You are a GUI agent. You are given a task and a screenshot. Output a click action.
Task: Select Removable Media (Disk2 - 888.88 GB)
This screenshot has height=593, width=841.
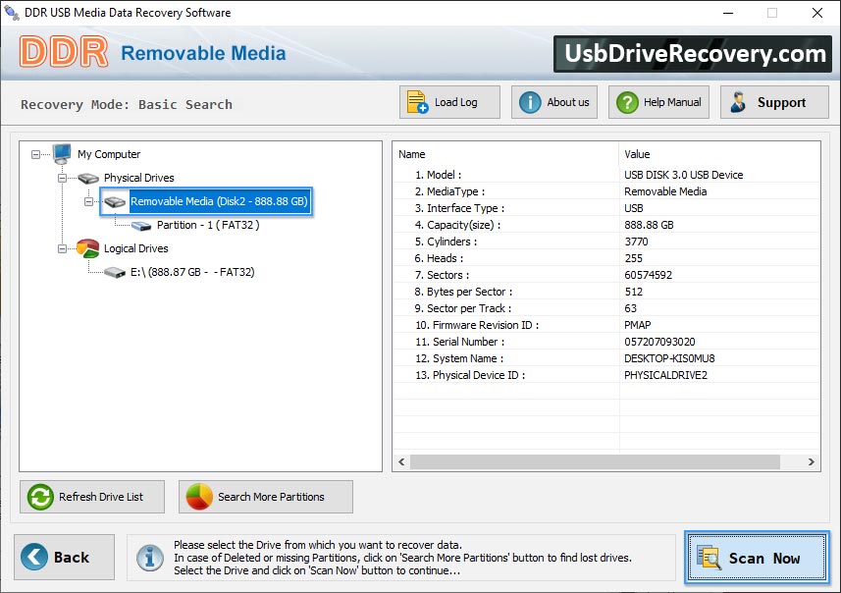(x=219, y=202)
